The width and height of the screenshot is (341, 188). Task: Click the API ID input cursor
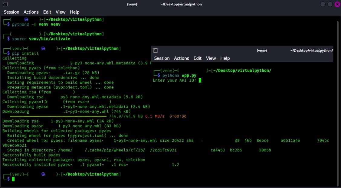coord(200,80)
